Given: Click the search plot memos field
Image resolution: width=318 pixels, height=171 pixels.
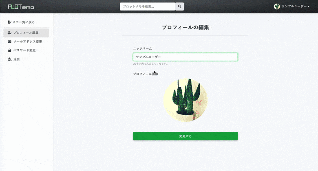Looking at the screenshot, I should pyautogui.click(x=148, y=7).
